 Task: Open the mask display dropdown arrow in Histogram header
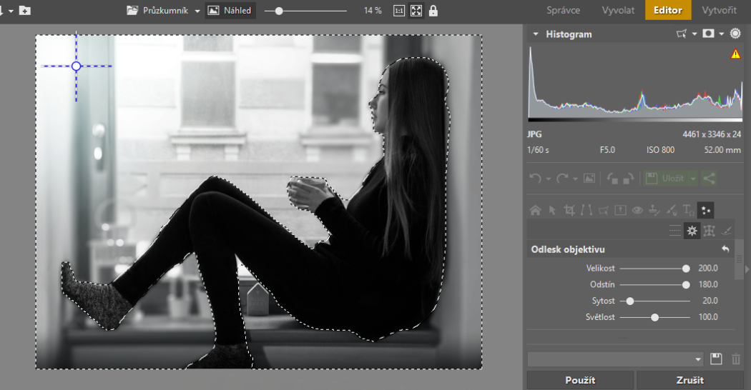click(x=721, y=34)
